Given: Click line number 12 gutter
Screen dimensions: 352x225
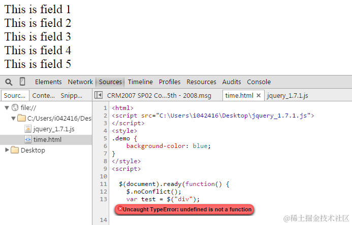Looking at the screenshot, I should point(104,192).
